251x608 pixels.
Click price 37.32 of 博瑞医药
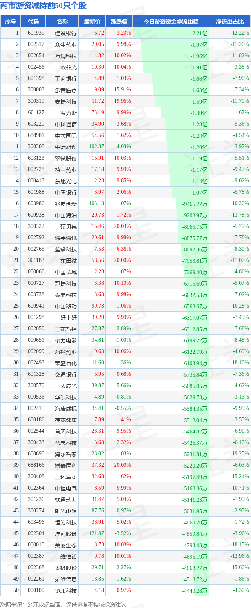click(98, 465)
